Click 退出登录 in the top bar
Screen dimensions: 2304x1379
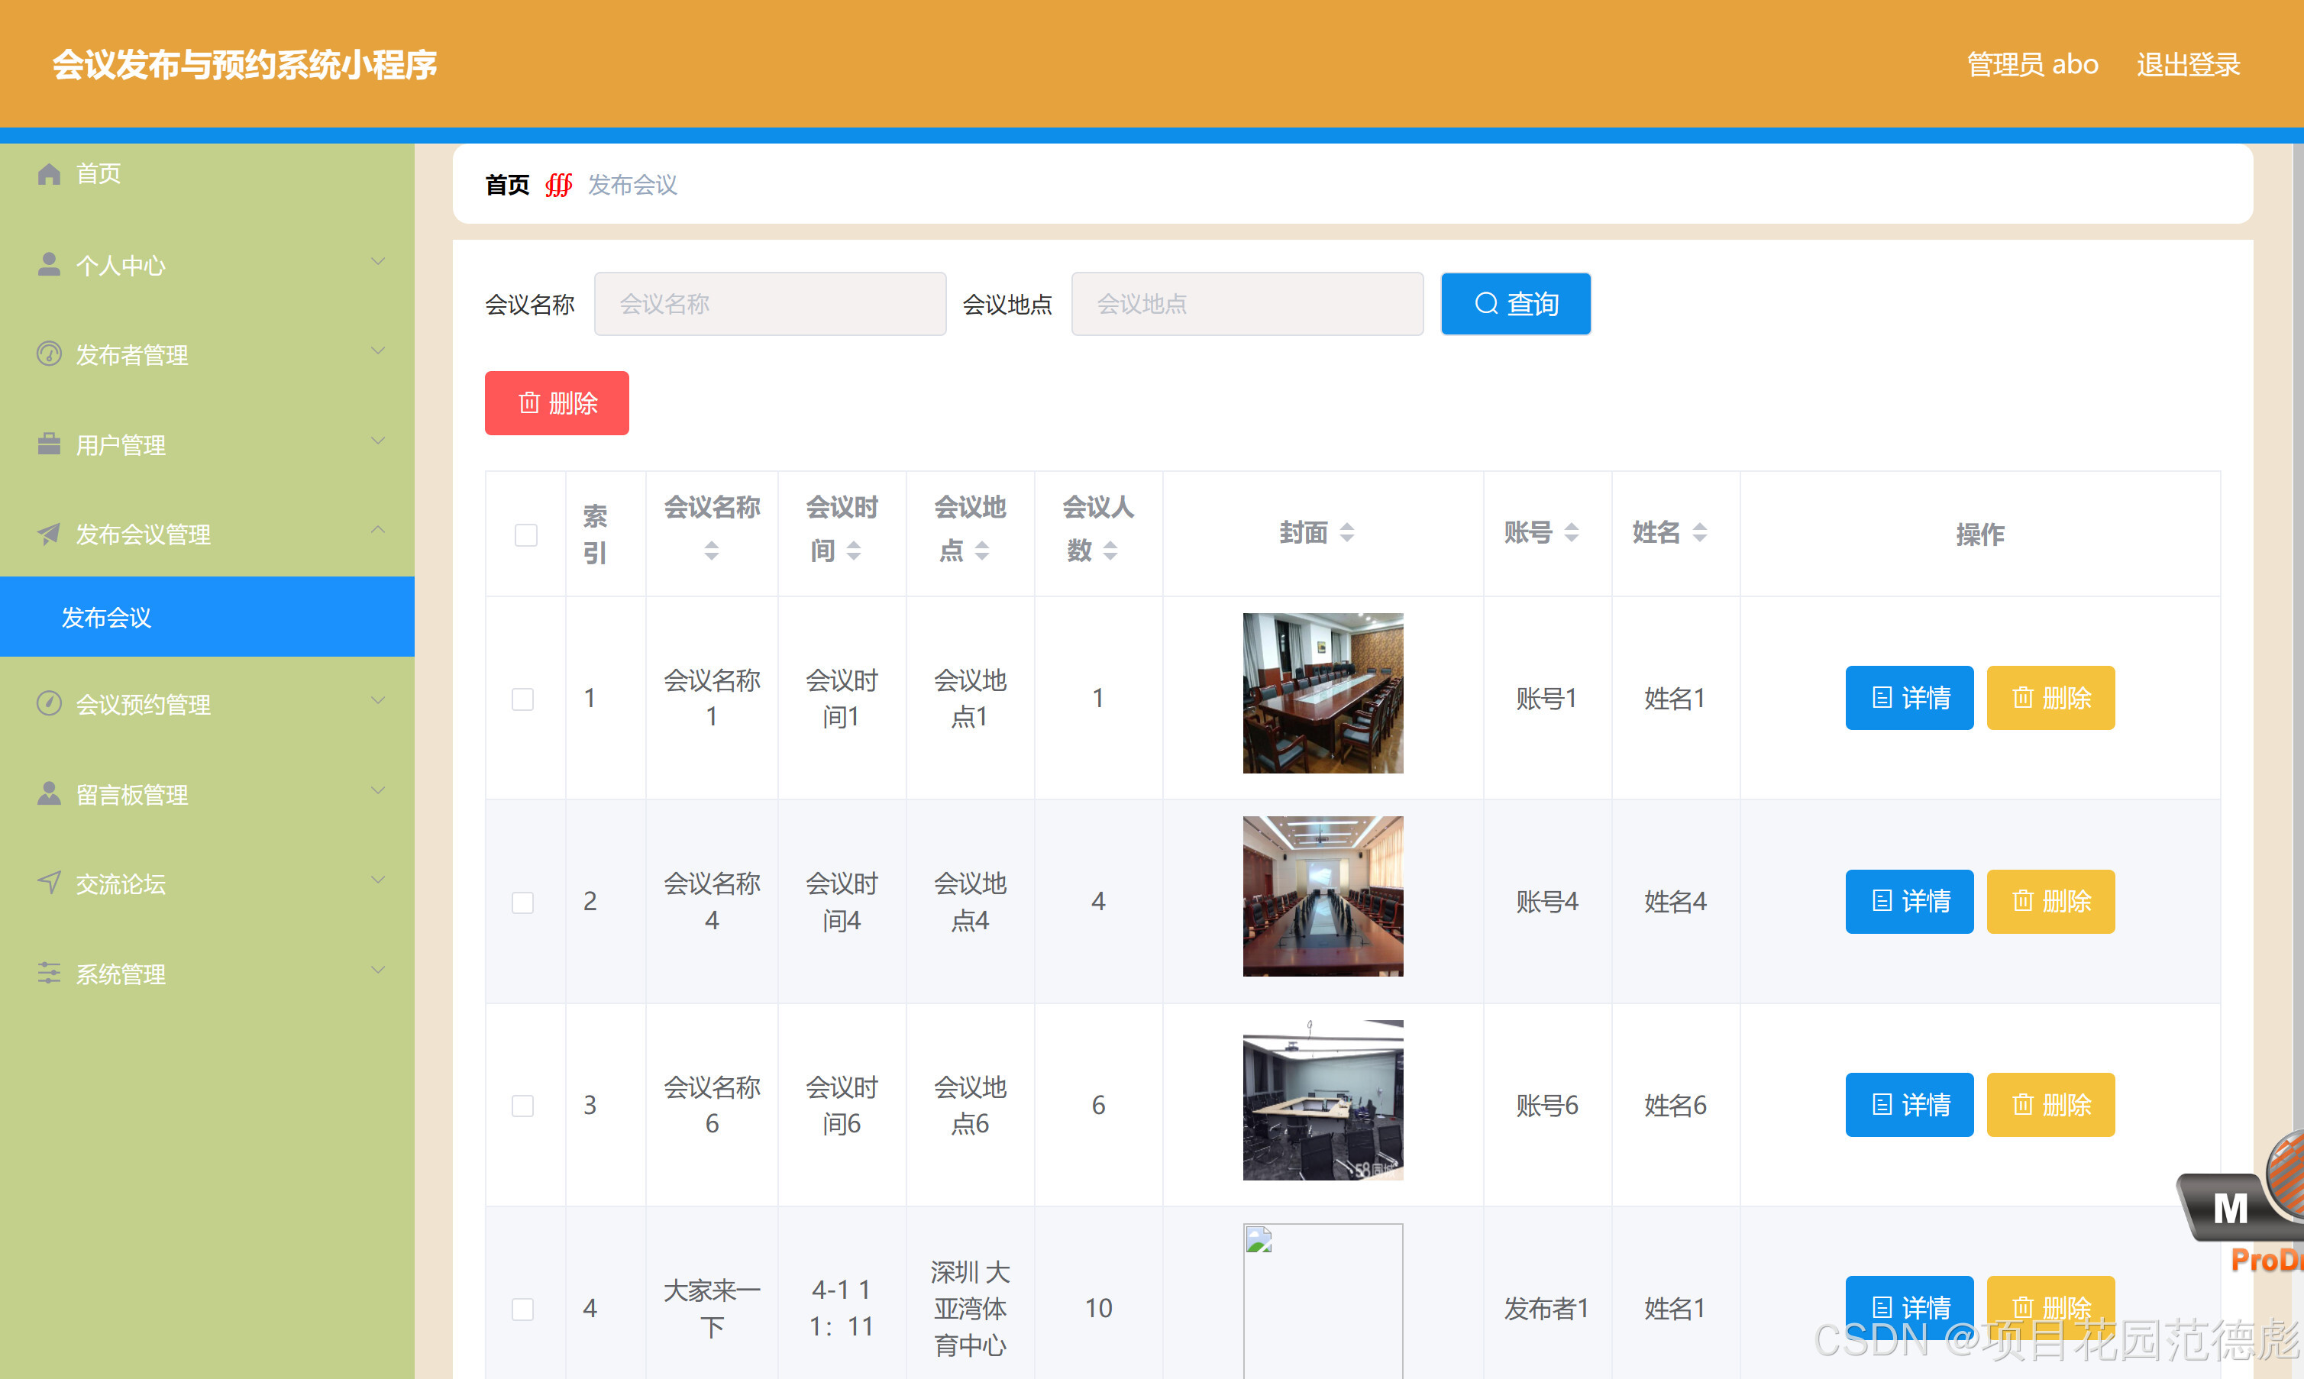coord(2187,63)
